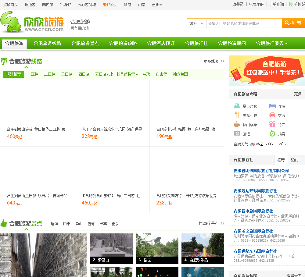The image size is (305, 277).
Task: Click the compass icon for 指南
Action: coord(272,133)
